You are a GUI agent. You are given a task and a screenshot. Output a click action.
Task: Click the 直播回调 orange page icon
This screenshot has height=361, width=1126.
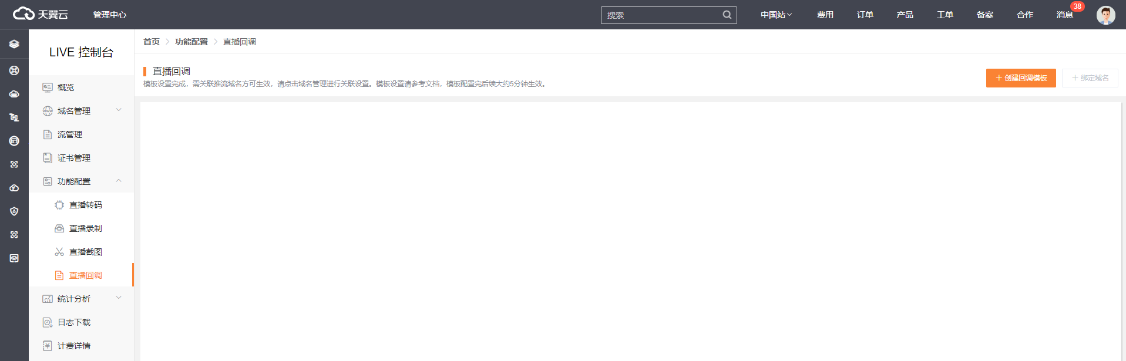[x=59, y=275]
